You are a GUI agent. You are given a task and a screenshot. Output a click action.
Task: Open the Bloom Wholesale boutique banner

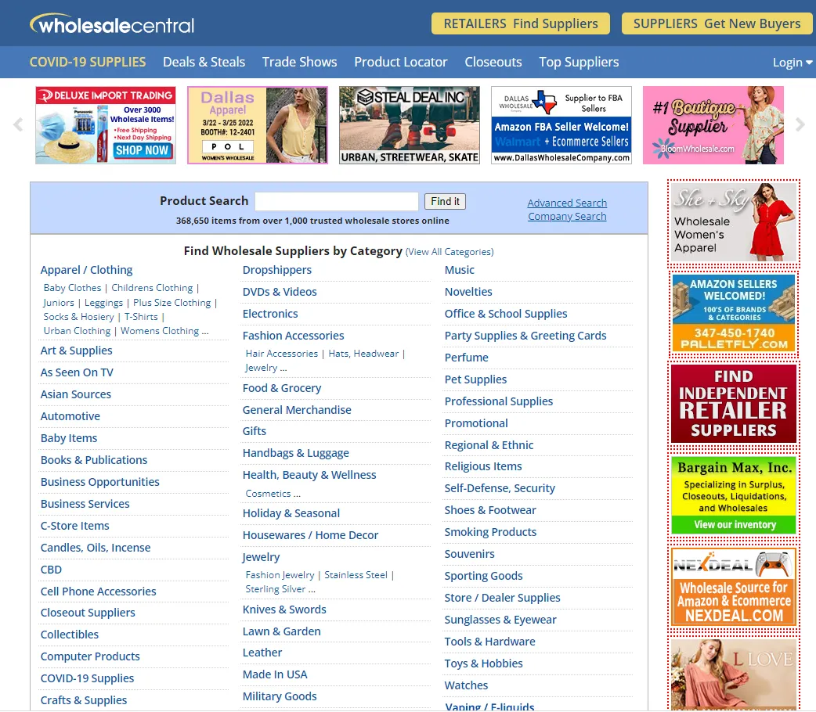[713, 125]
